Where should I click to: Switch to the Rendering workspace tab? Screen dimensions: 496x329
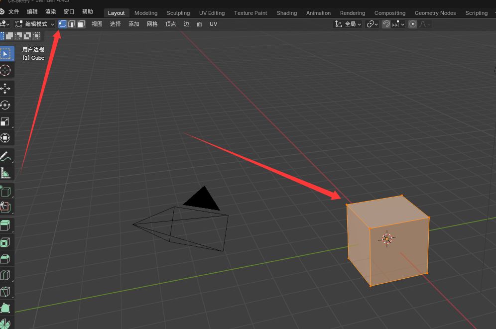(353, 13)
